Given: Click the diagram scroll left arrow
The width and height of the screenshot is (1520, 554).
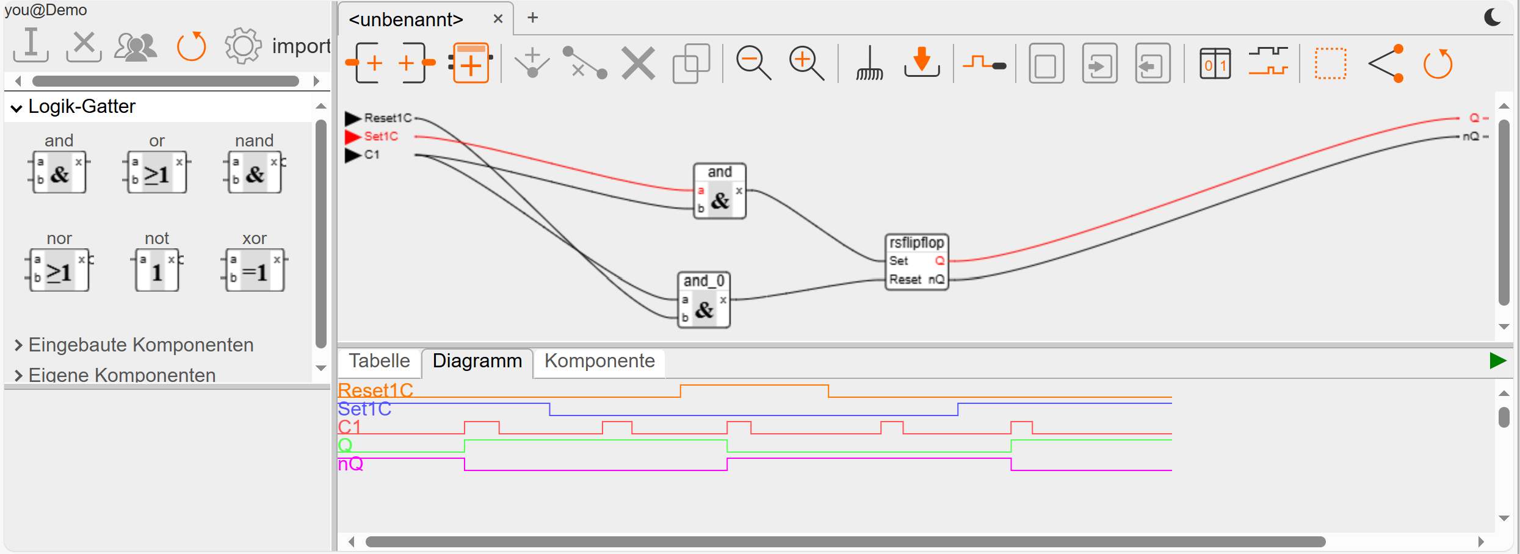Looking at the screenshot, I should point(352,542).
